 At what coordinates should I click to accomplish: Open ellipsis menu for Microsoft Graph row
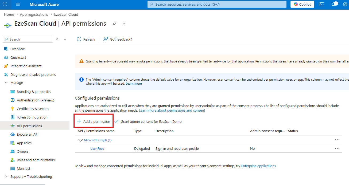click(337, 140)
